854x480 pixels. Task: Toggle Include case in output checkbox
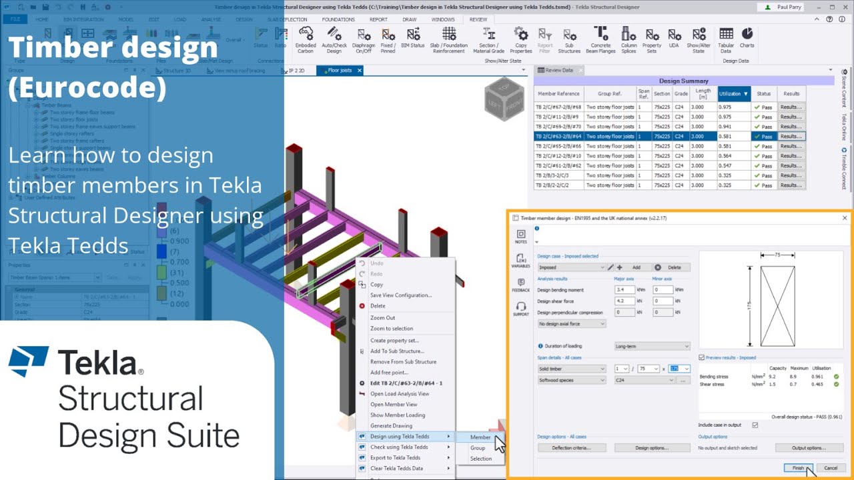pos(755,425)
